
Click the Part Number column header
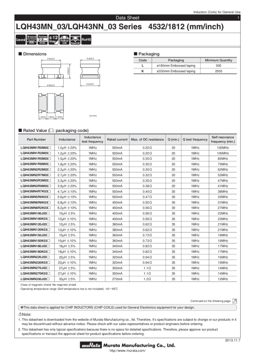36,139
